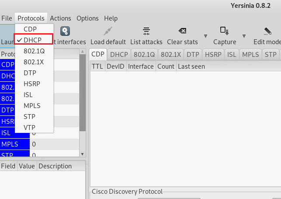Click the protocol list scrollbar down arrow
The width and height of the screenshot is (281, 199).
(83, 154)
